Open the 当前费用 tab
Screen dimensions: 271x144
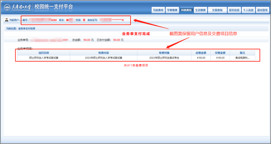[158, 10]
